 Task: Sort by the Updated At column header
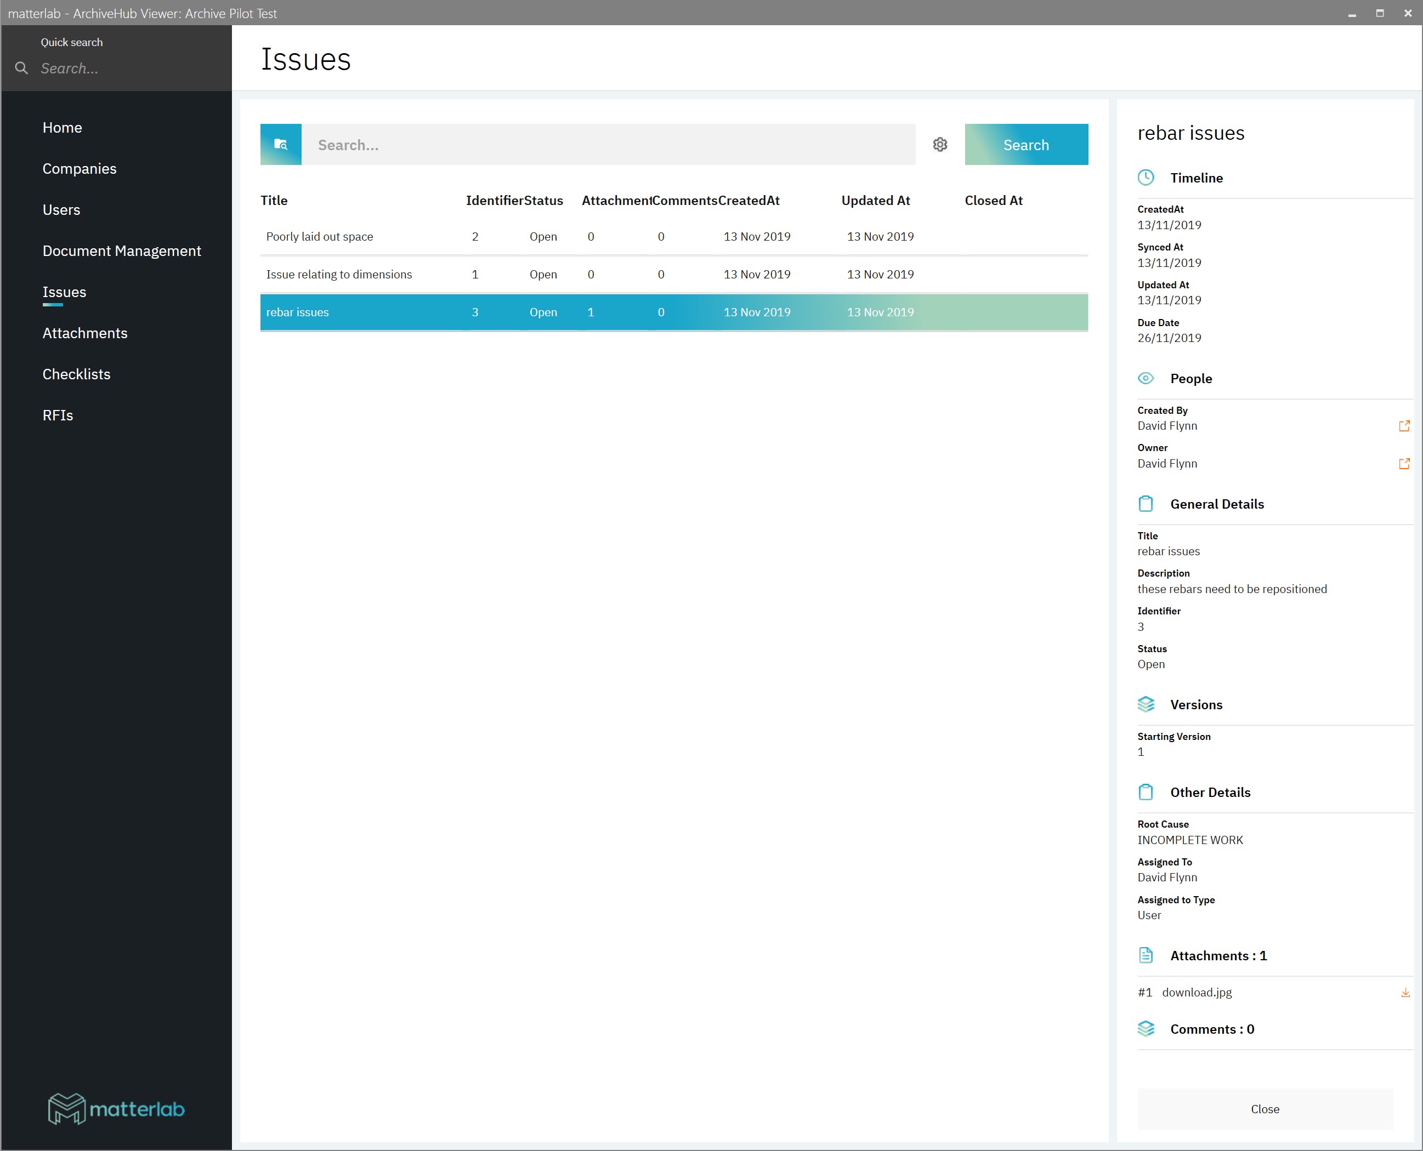coord(875,200)
